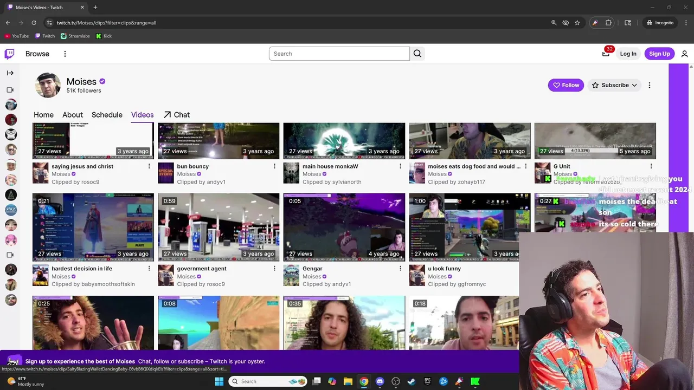The height and width of the screenshot is (390, 694).
Task: Open File Explorer from the taskbar
Action: pos(348,381)
